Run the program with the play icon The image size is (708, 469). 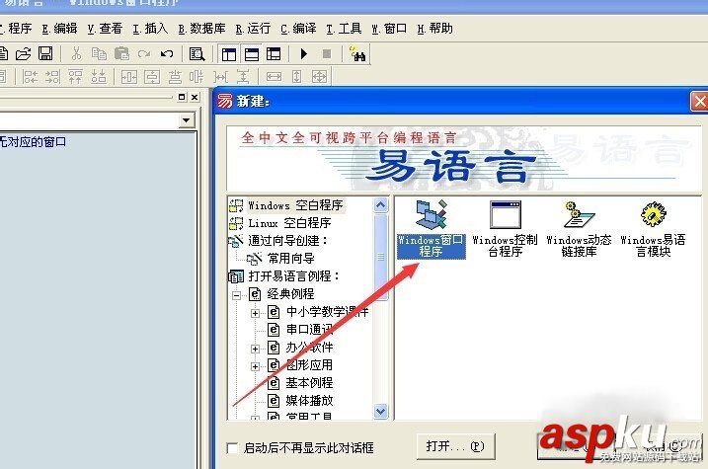[304, 54]
